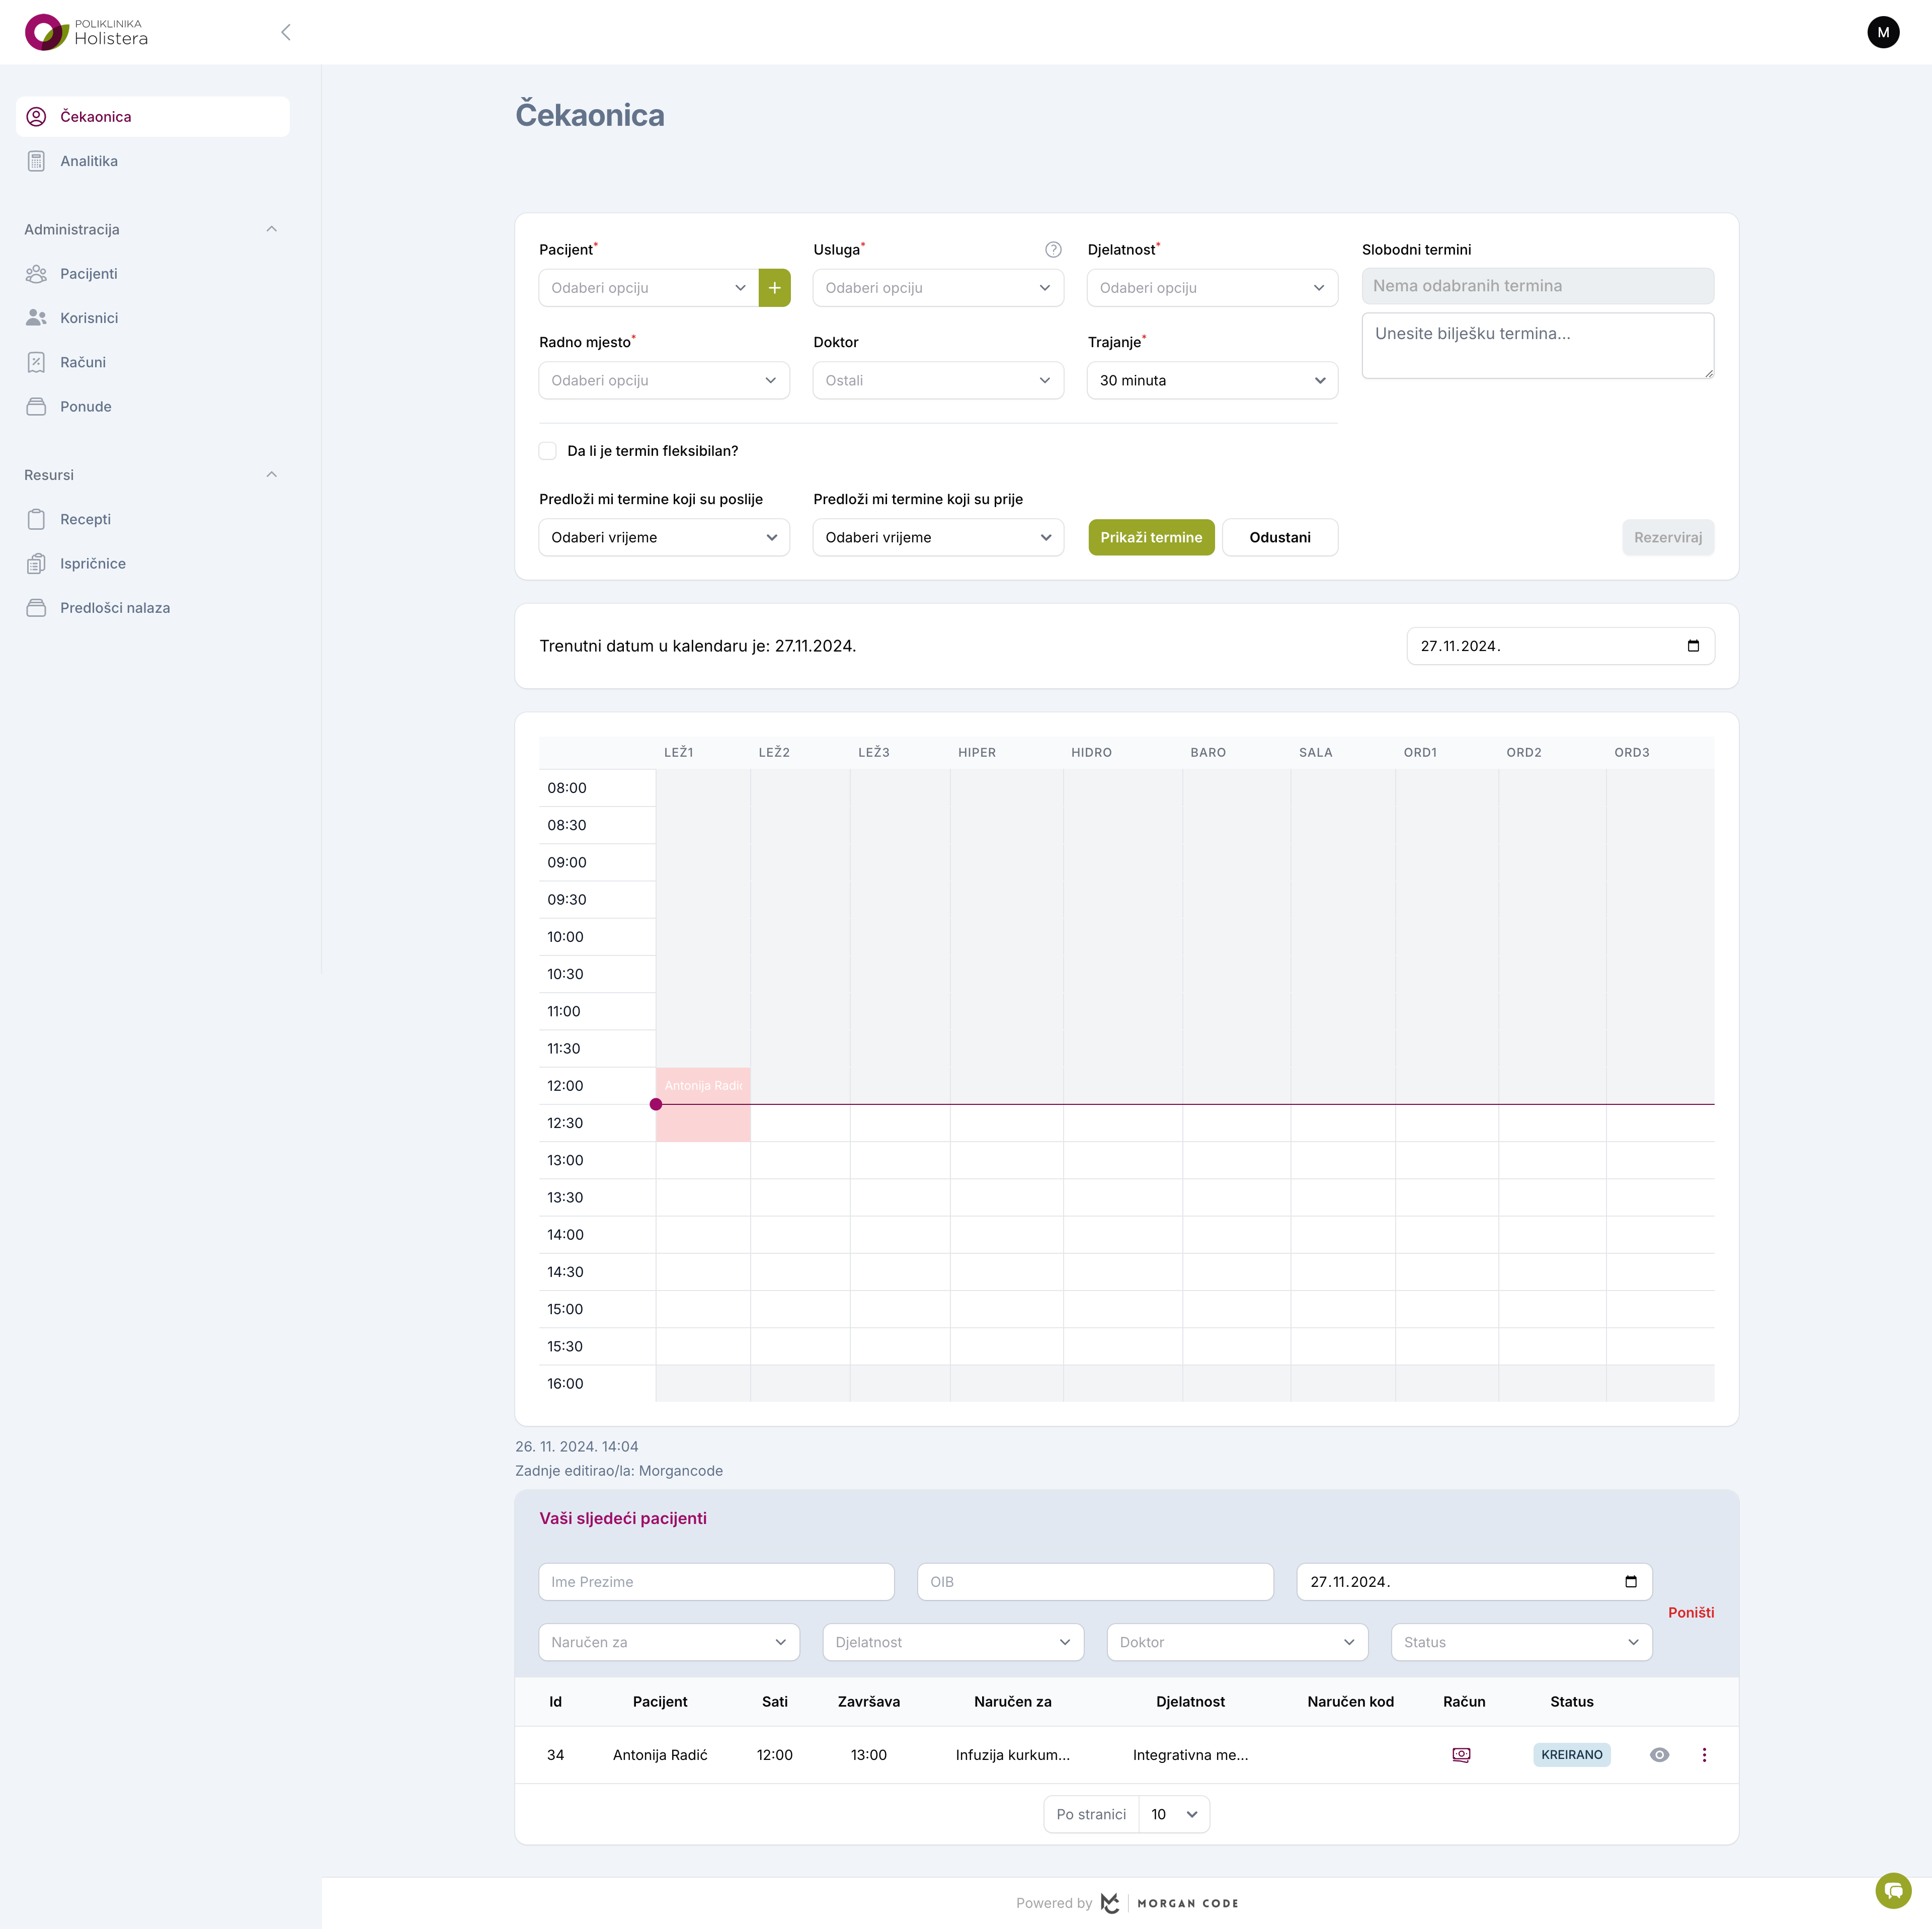The image size is (1932, 1929).
Task: Click the Usluga help question mark icon
Action: click(1053, 250)
